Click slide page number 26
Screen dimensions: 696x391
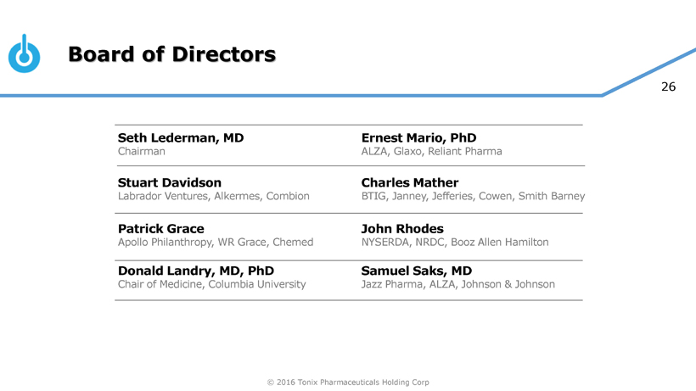click(668, 87)
